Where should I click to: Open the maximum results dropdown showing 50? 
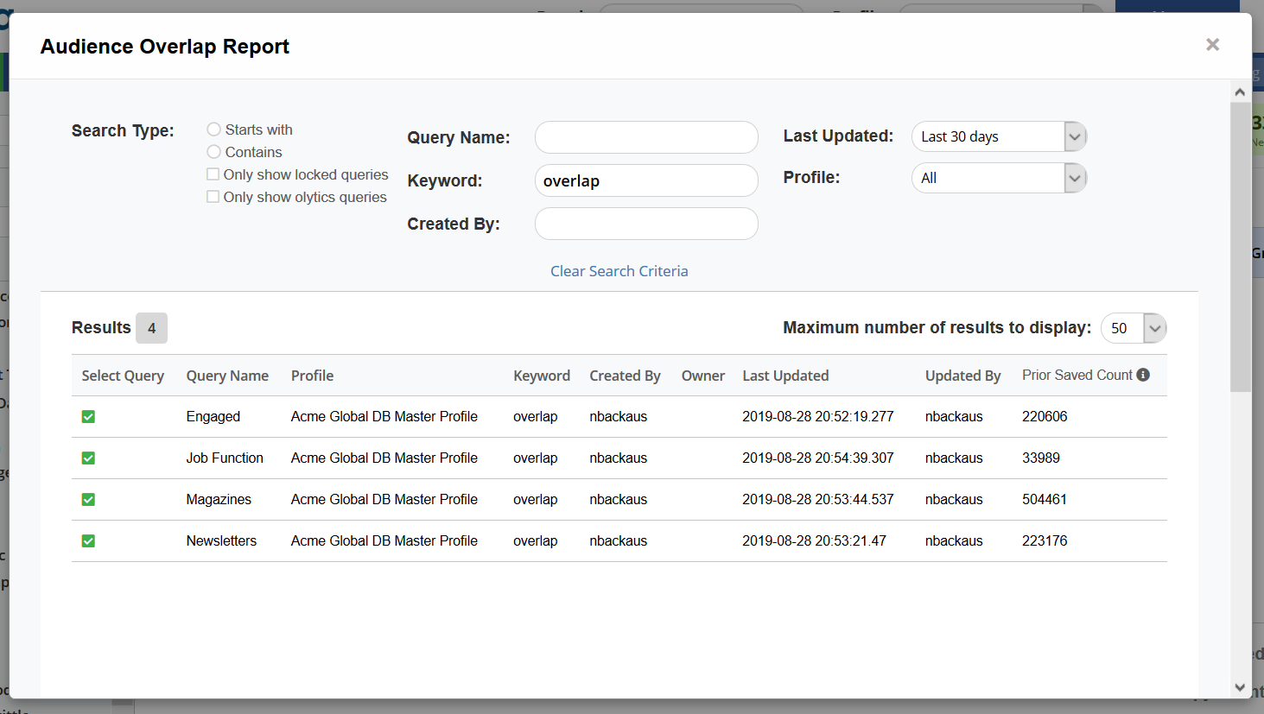[x=1134, y=328]
